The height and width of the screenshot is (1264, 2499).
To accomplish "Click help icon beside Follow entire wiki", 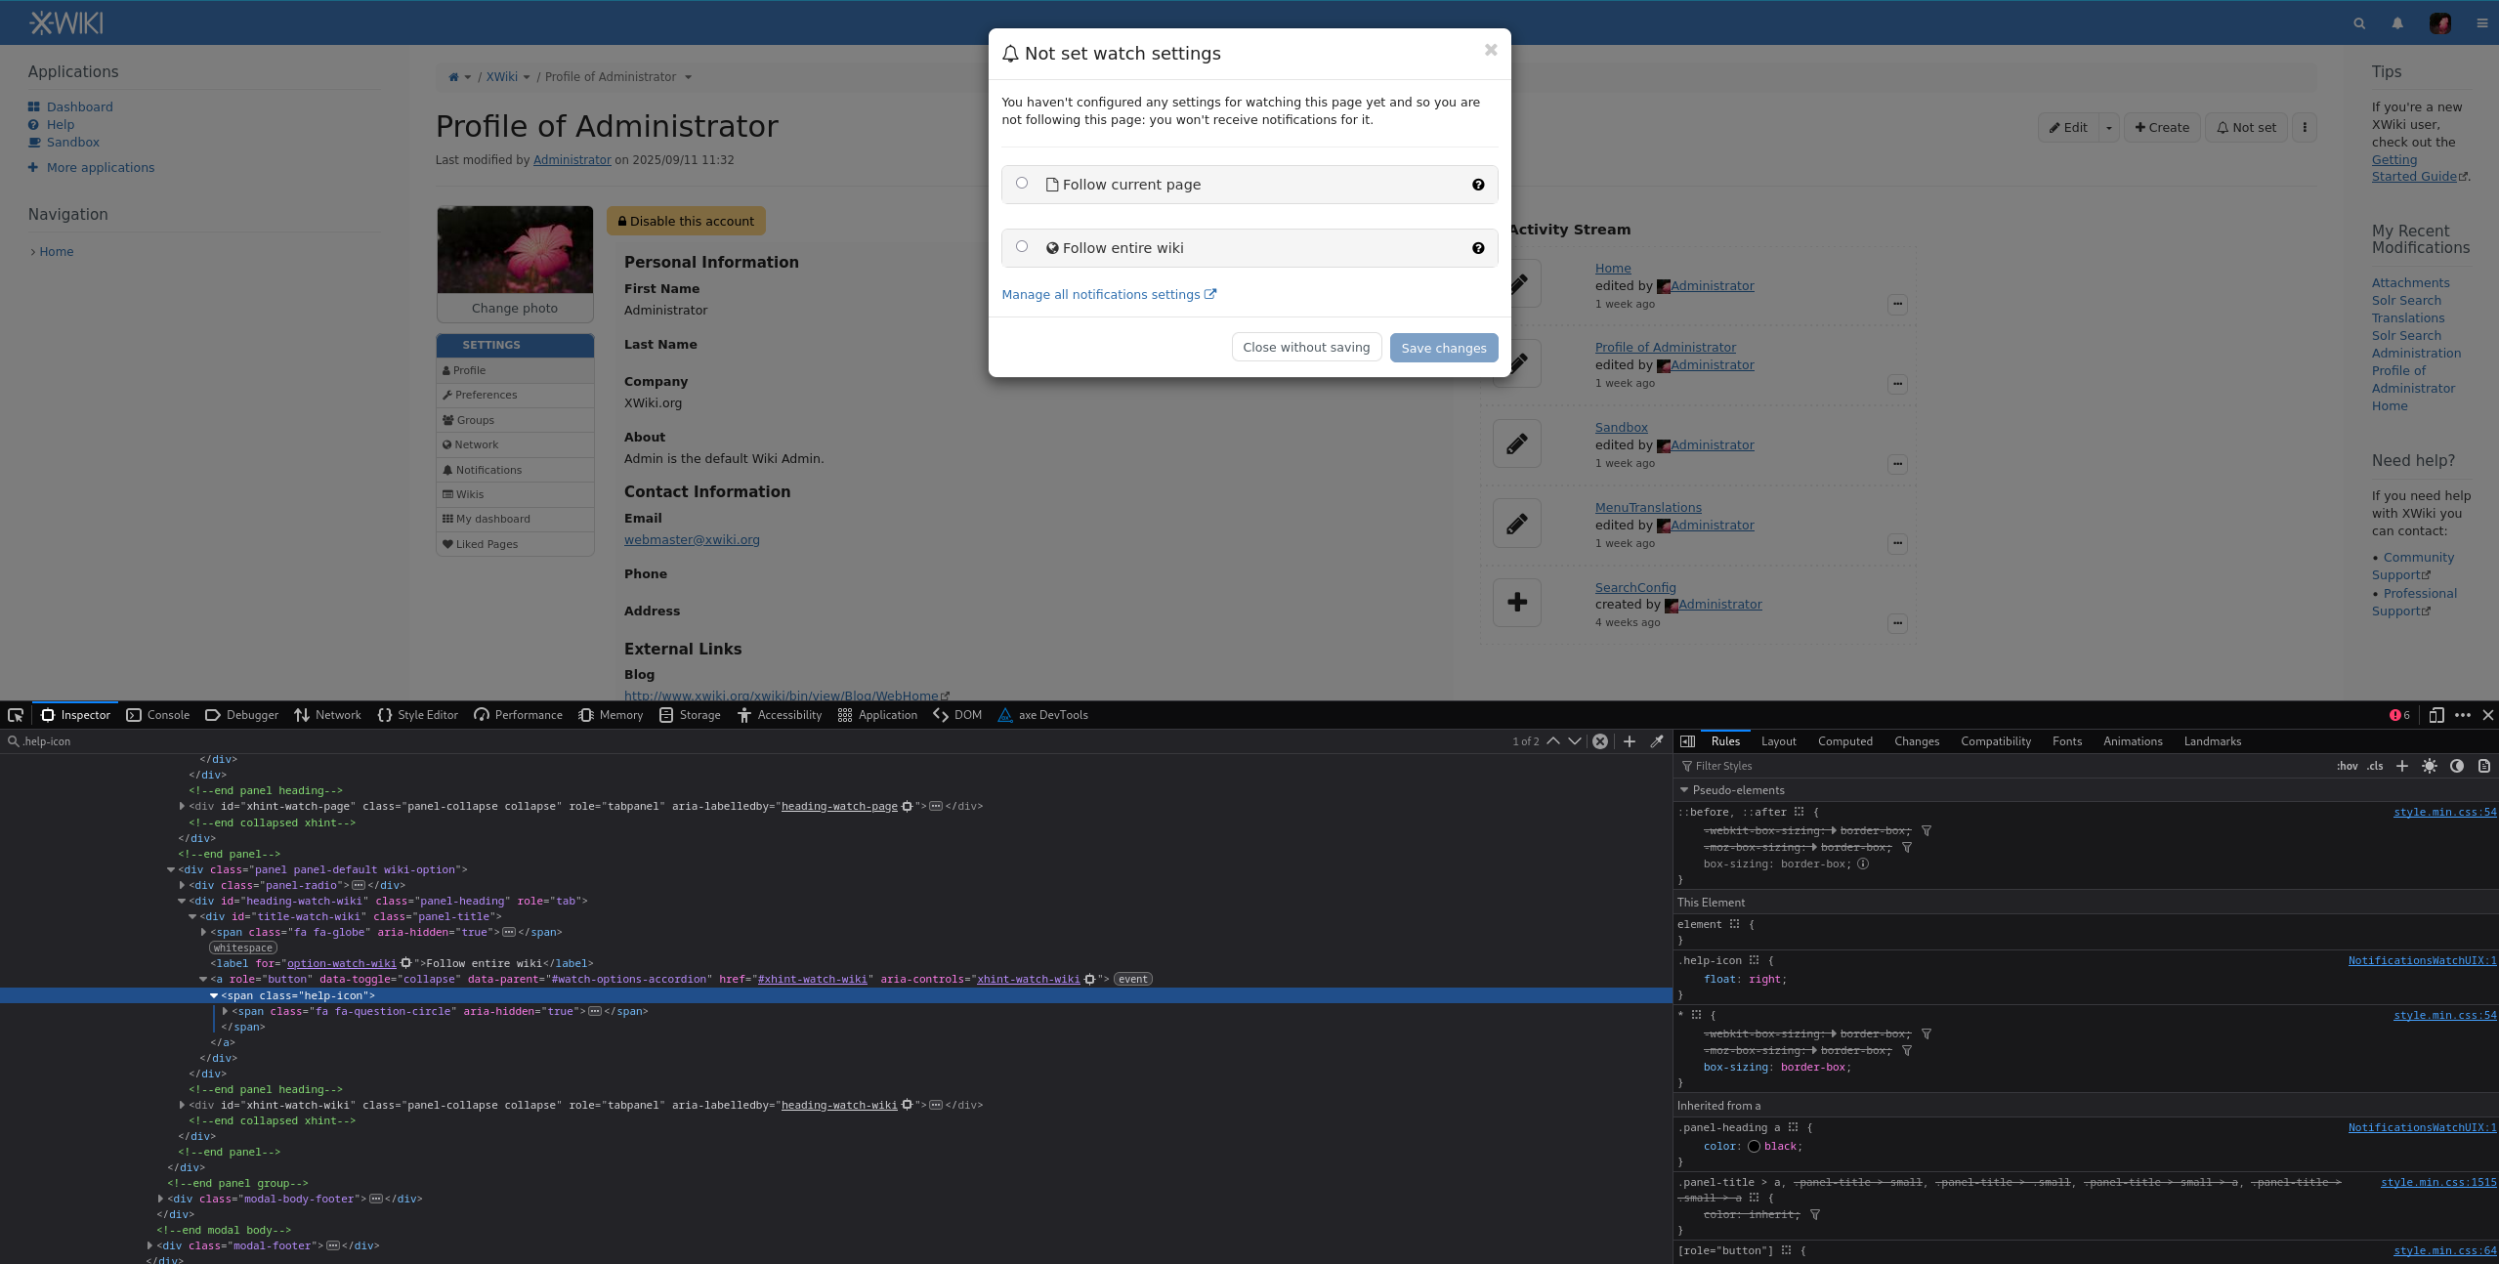I will (x=1478, y=248).
